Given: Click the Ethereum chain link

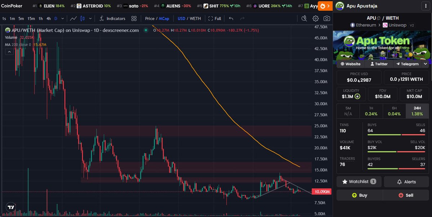Looking at the screenshot, I should [x=363, y=25].
